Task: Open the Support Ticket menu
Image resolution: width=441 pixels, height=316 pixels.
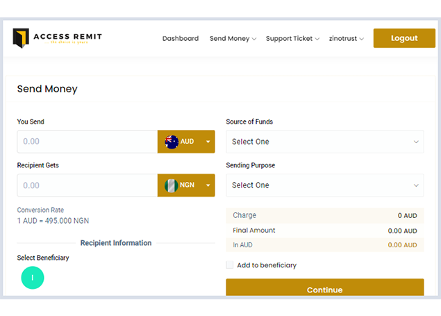Action: pos(292,39)
